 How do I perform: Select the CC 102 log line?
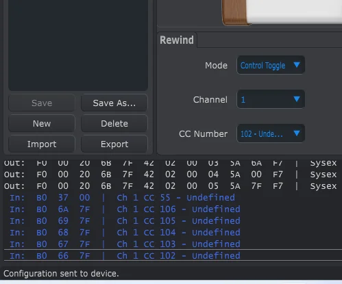pyautogui.click(x=173, y=255)
